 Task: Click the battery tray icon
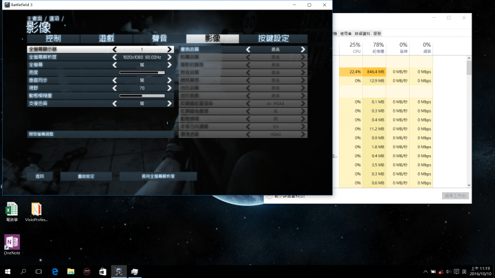[433, 272]
